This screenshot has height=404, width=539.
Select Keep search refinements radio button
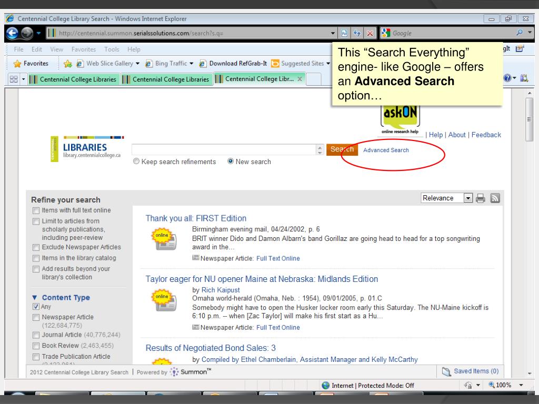coord(136,161)
